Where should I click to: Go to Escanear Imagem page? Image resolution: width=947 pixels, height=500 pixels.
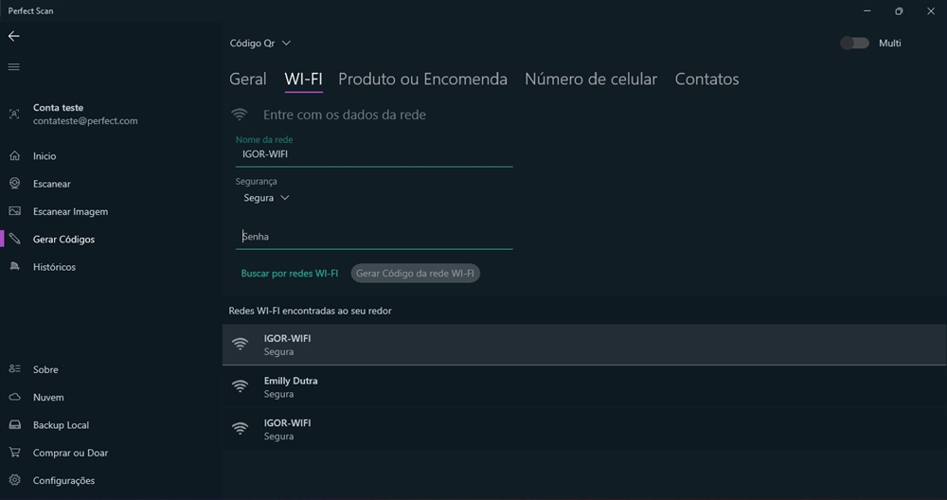click(73, 211)
